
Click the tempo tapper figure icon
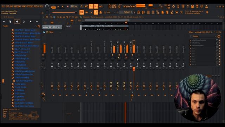pos(172,12)
